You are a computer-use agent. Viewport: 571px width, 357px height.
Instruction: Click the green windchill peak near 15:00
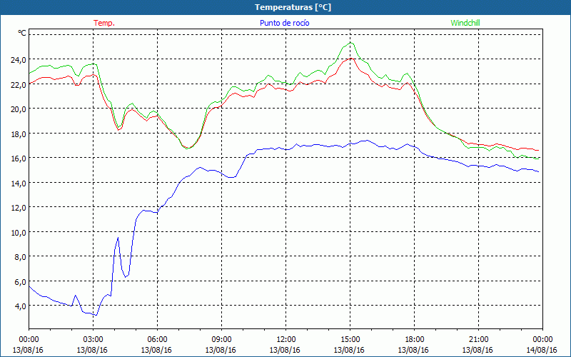[350, 43]
